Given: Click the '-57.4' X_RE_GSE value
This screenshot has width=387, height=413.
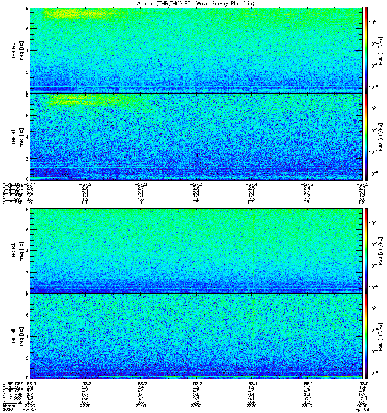Looking at the screenshot, I should point(251,184).
